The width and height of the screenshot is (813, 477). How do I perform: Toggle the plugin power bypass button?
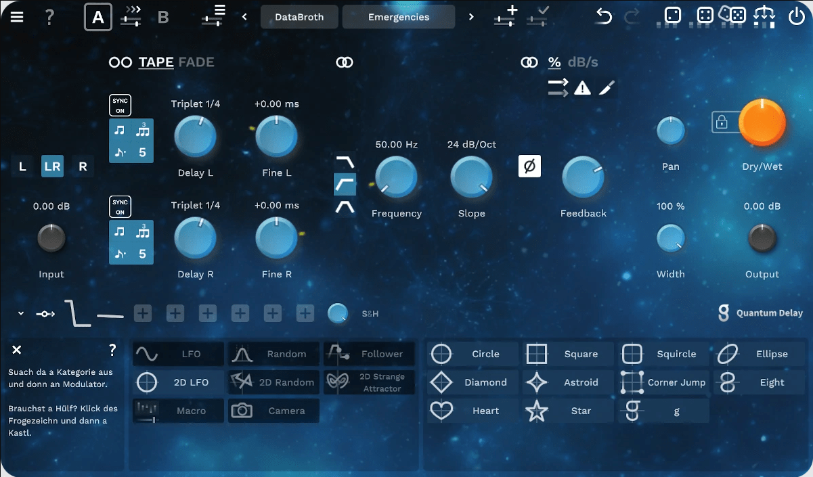click(797, 16)
